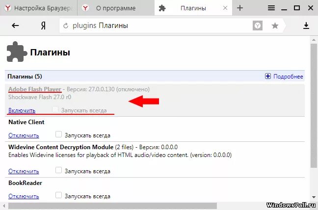
Task: Close the browser window
Action: pos(311,8)
